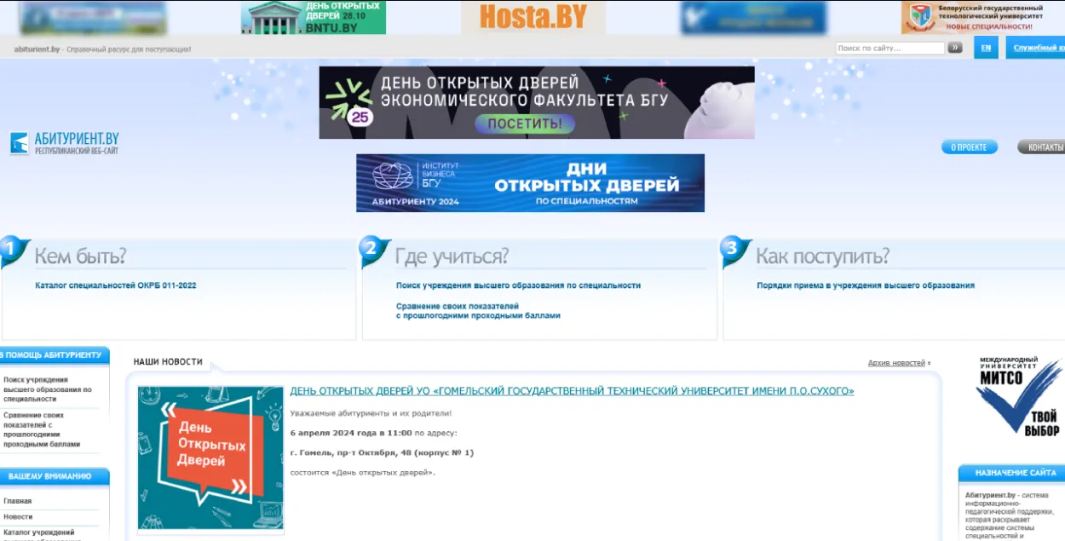Open sidebar link Поиск учреждения высшего образования
This screenshot has width=1065, height=541.
tap(47, 389)
